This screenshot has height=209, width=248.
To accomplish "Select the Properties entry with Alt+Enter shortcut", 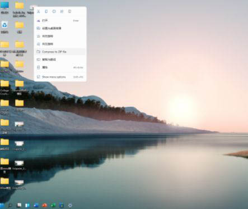I will click(x=60, y=67).
